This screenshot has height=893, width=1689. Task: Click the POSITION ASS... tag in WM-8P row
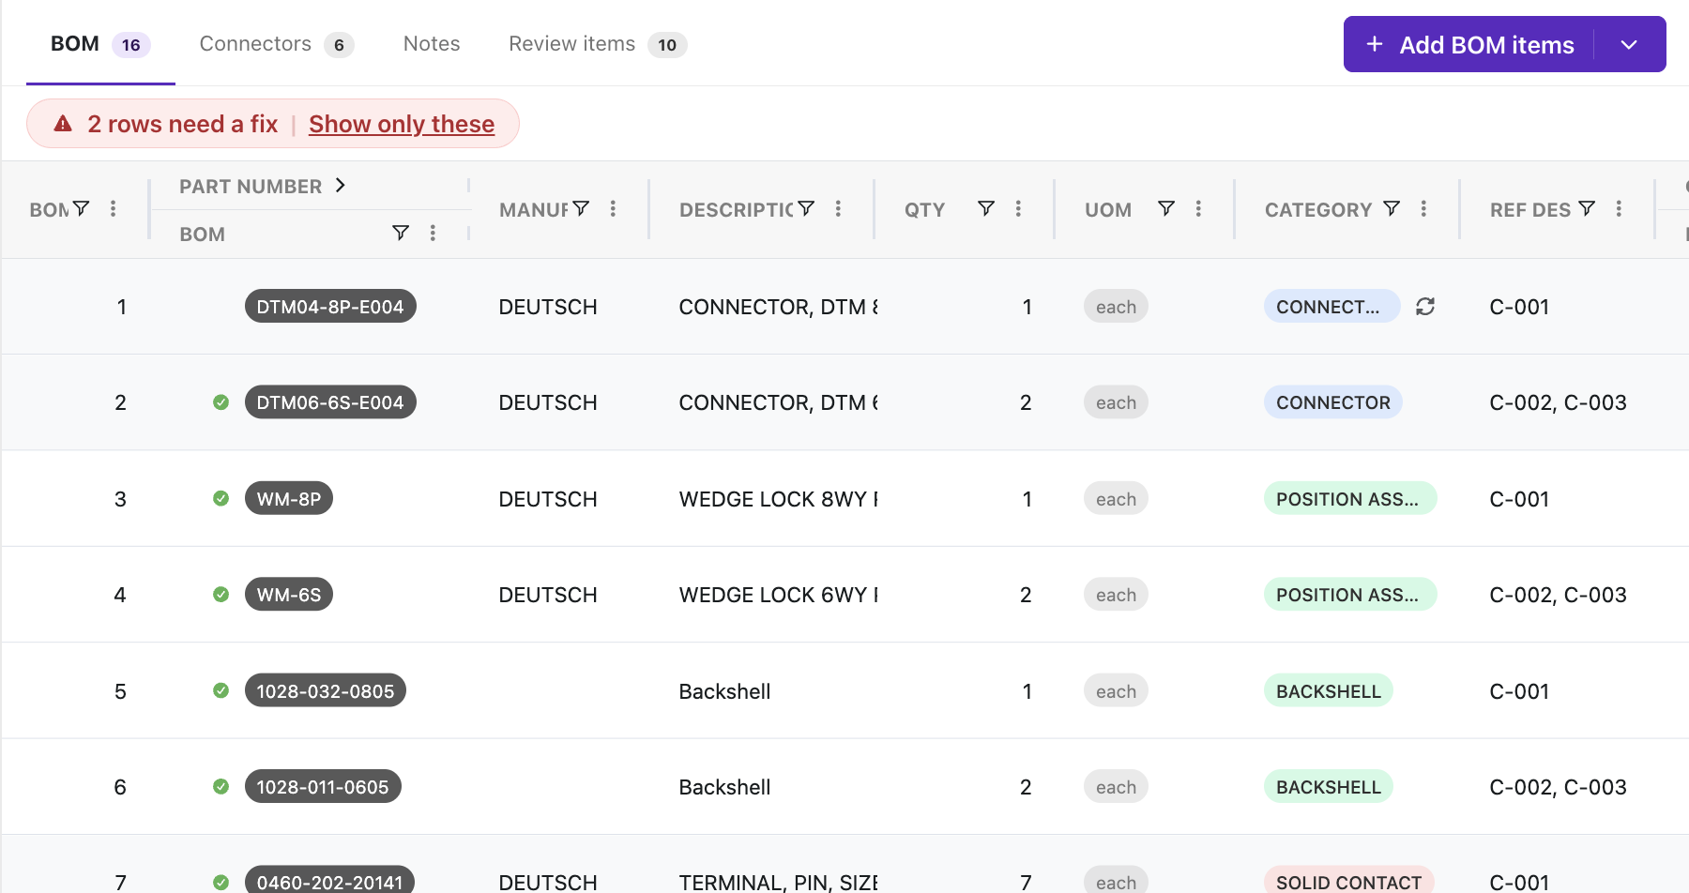click(1350, 498)
